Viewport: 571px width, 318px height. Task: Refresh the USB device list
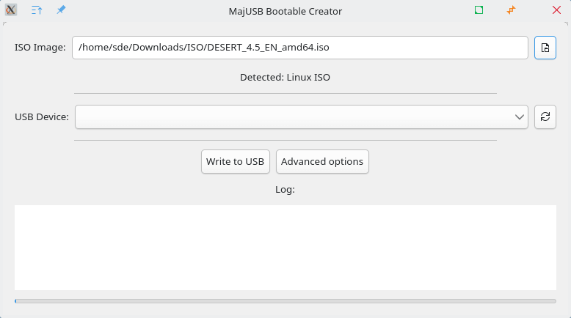pos(545,117)
